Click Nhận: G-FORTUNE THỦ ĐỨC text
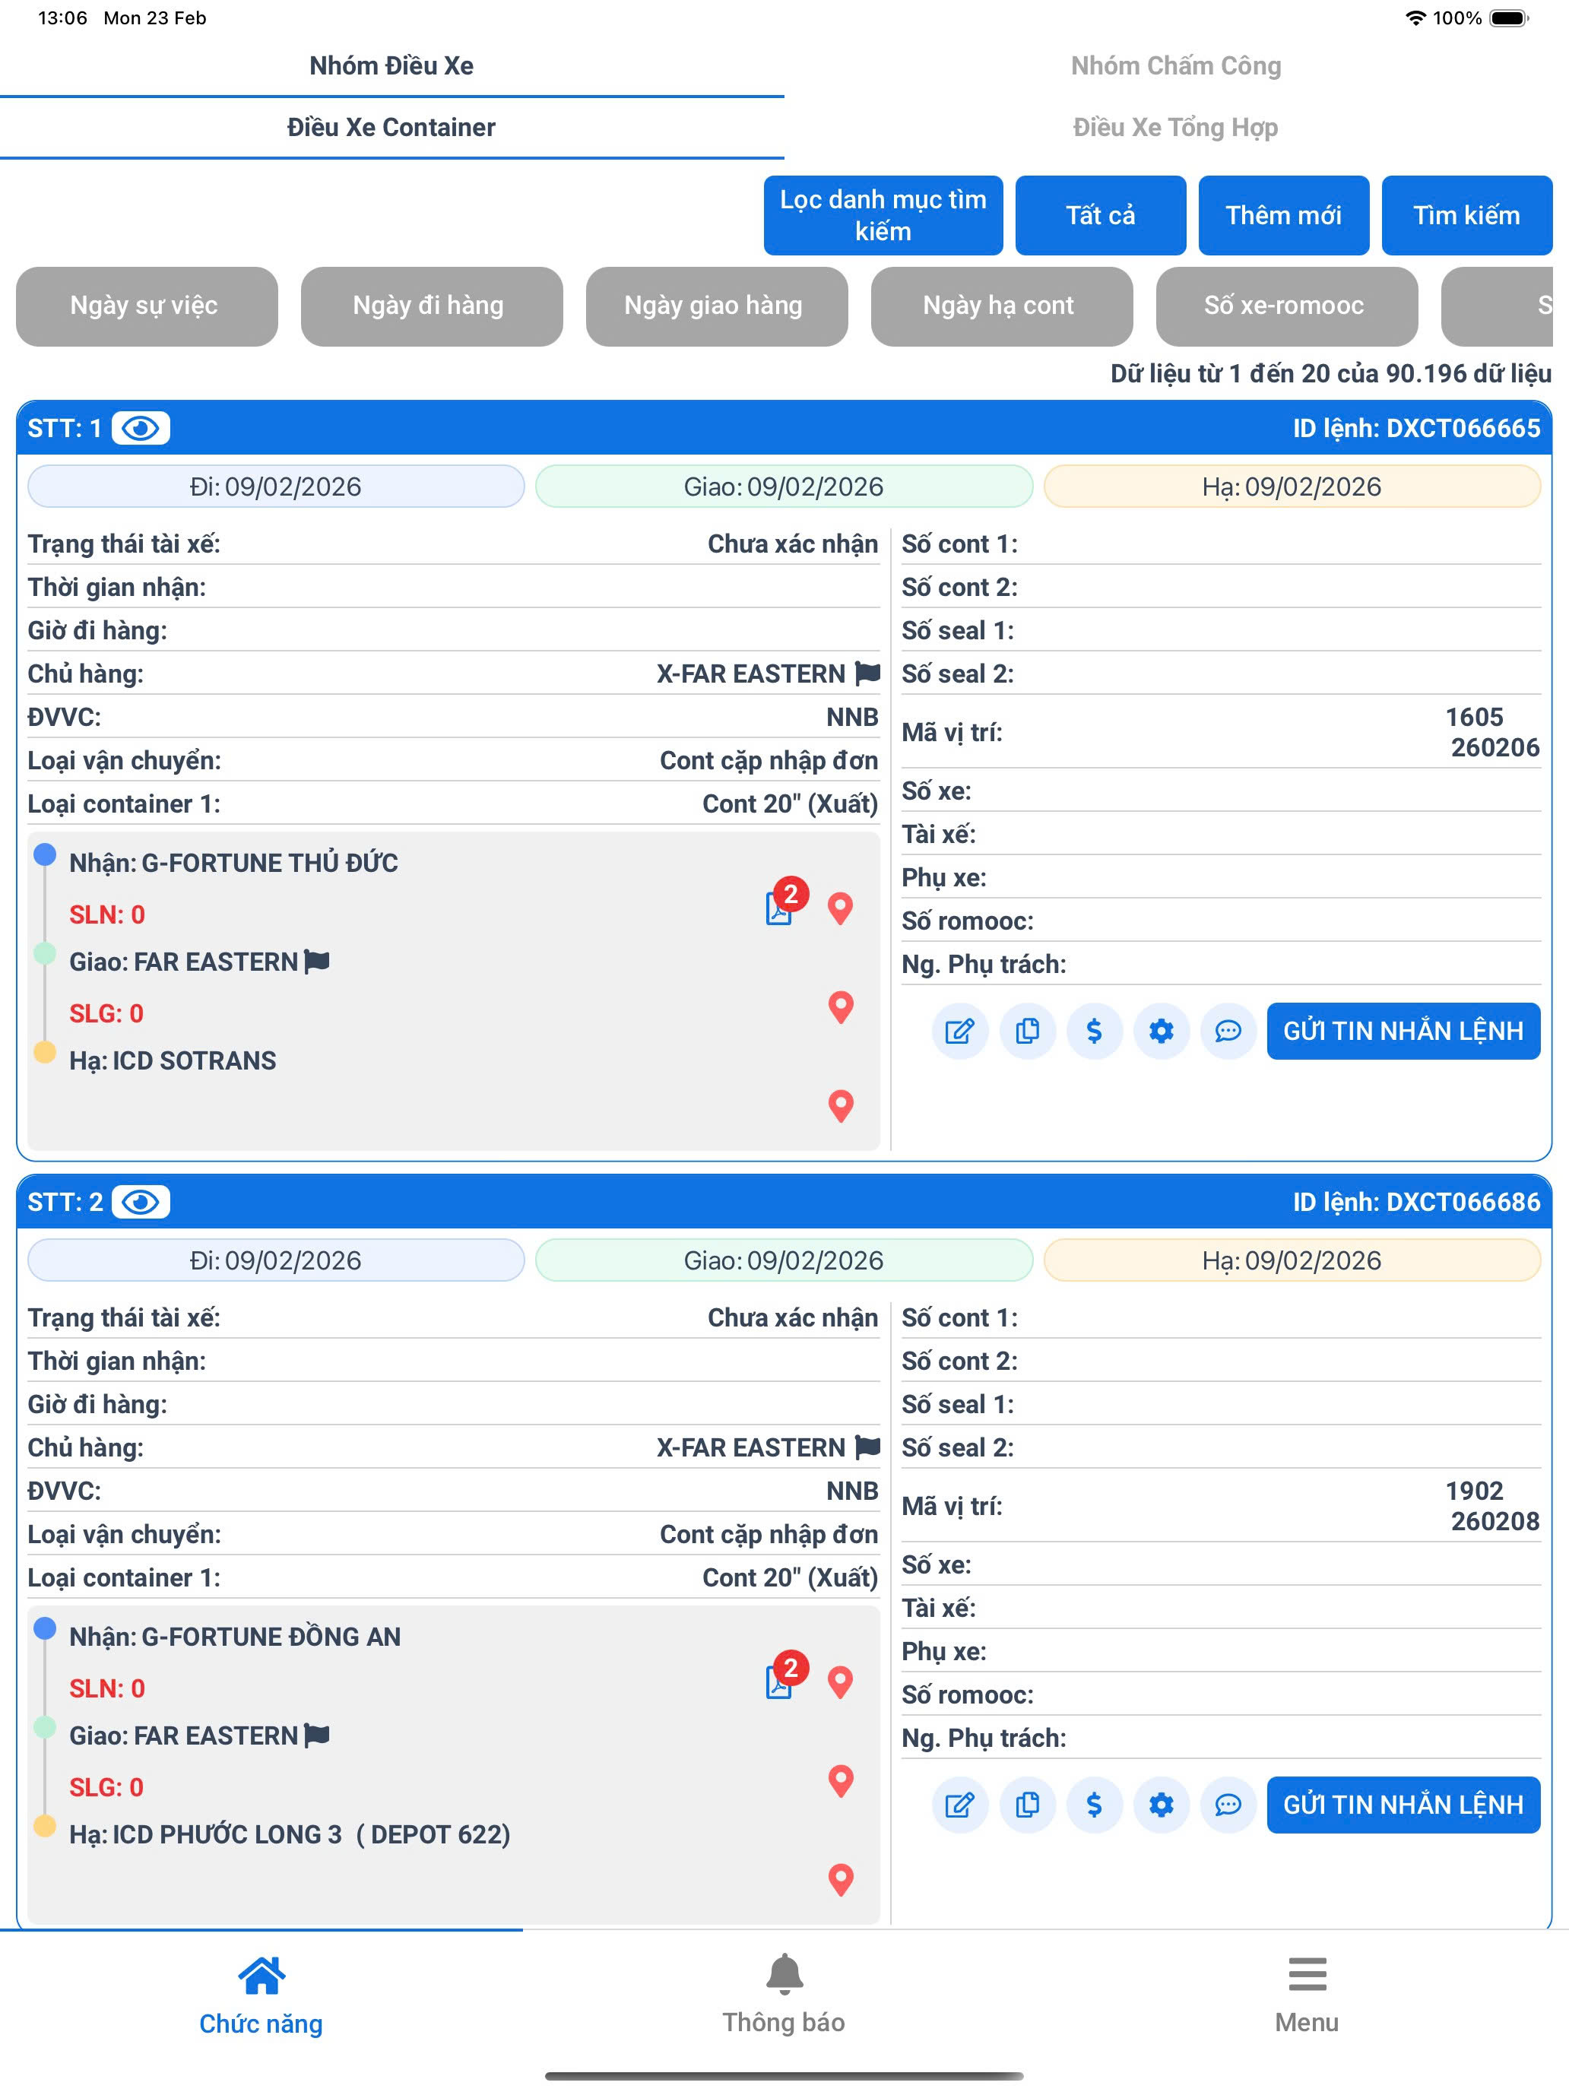This screenshot has width=1569, height=2092. [233, 863]
